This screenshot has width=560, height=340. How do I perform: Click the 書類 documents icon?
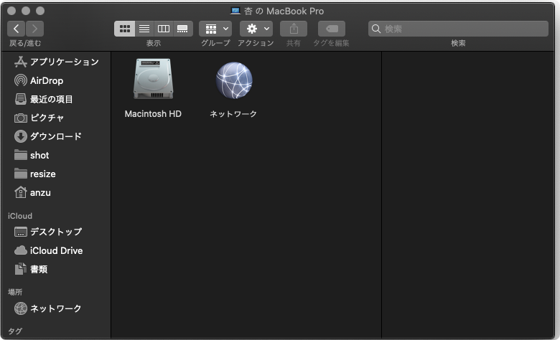pos(21,269)
